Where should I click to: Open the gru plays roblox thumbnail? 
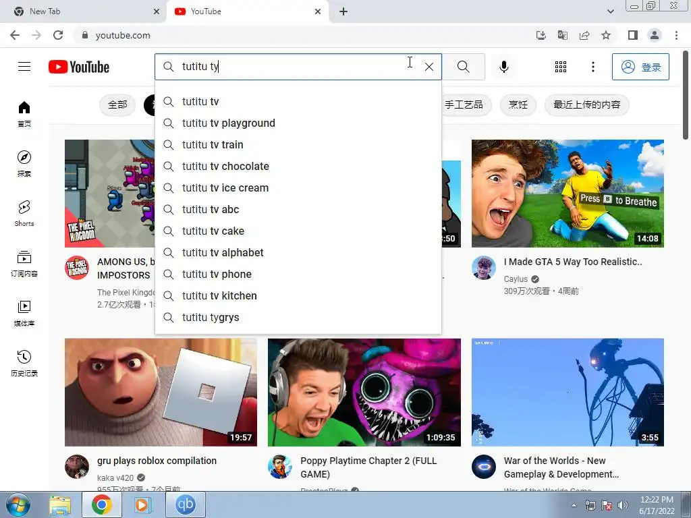point(161,393)
